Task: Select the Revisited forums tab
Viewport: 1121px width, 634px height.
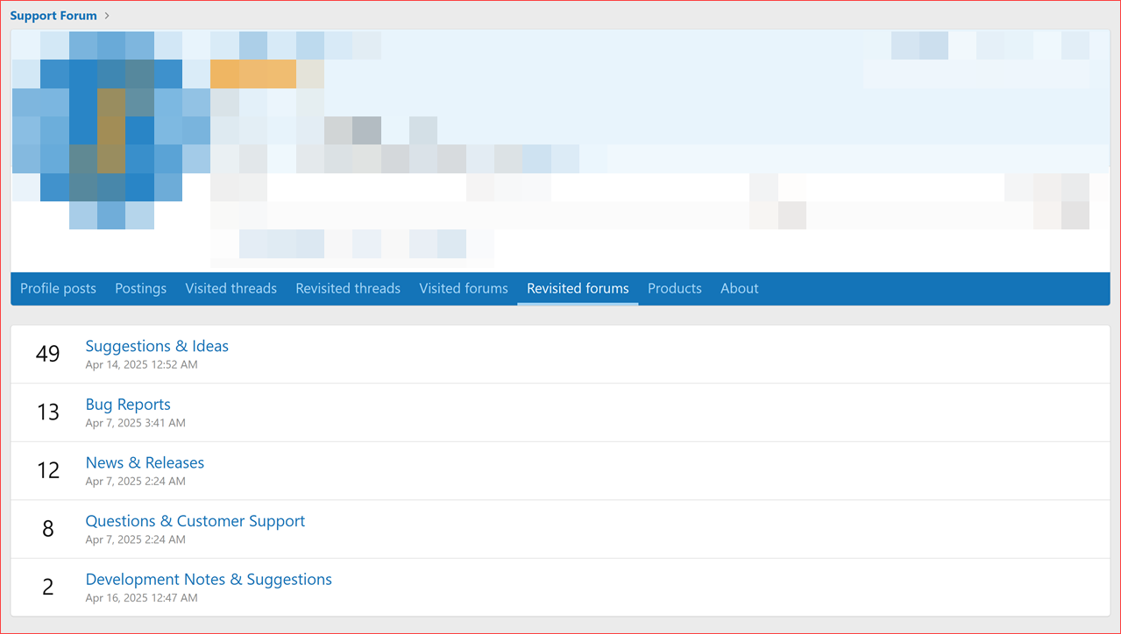Action: click(x=577, y=288)
